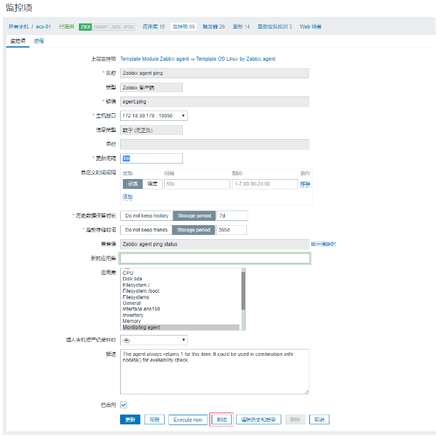The width and height of the screenshot is (444, 437).
Task: Click the description textarea resize handle
Action: coord(306,392)
